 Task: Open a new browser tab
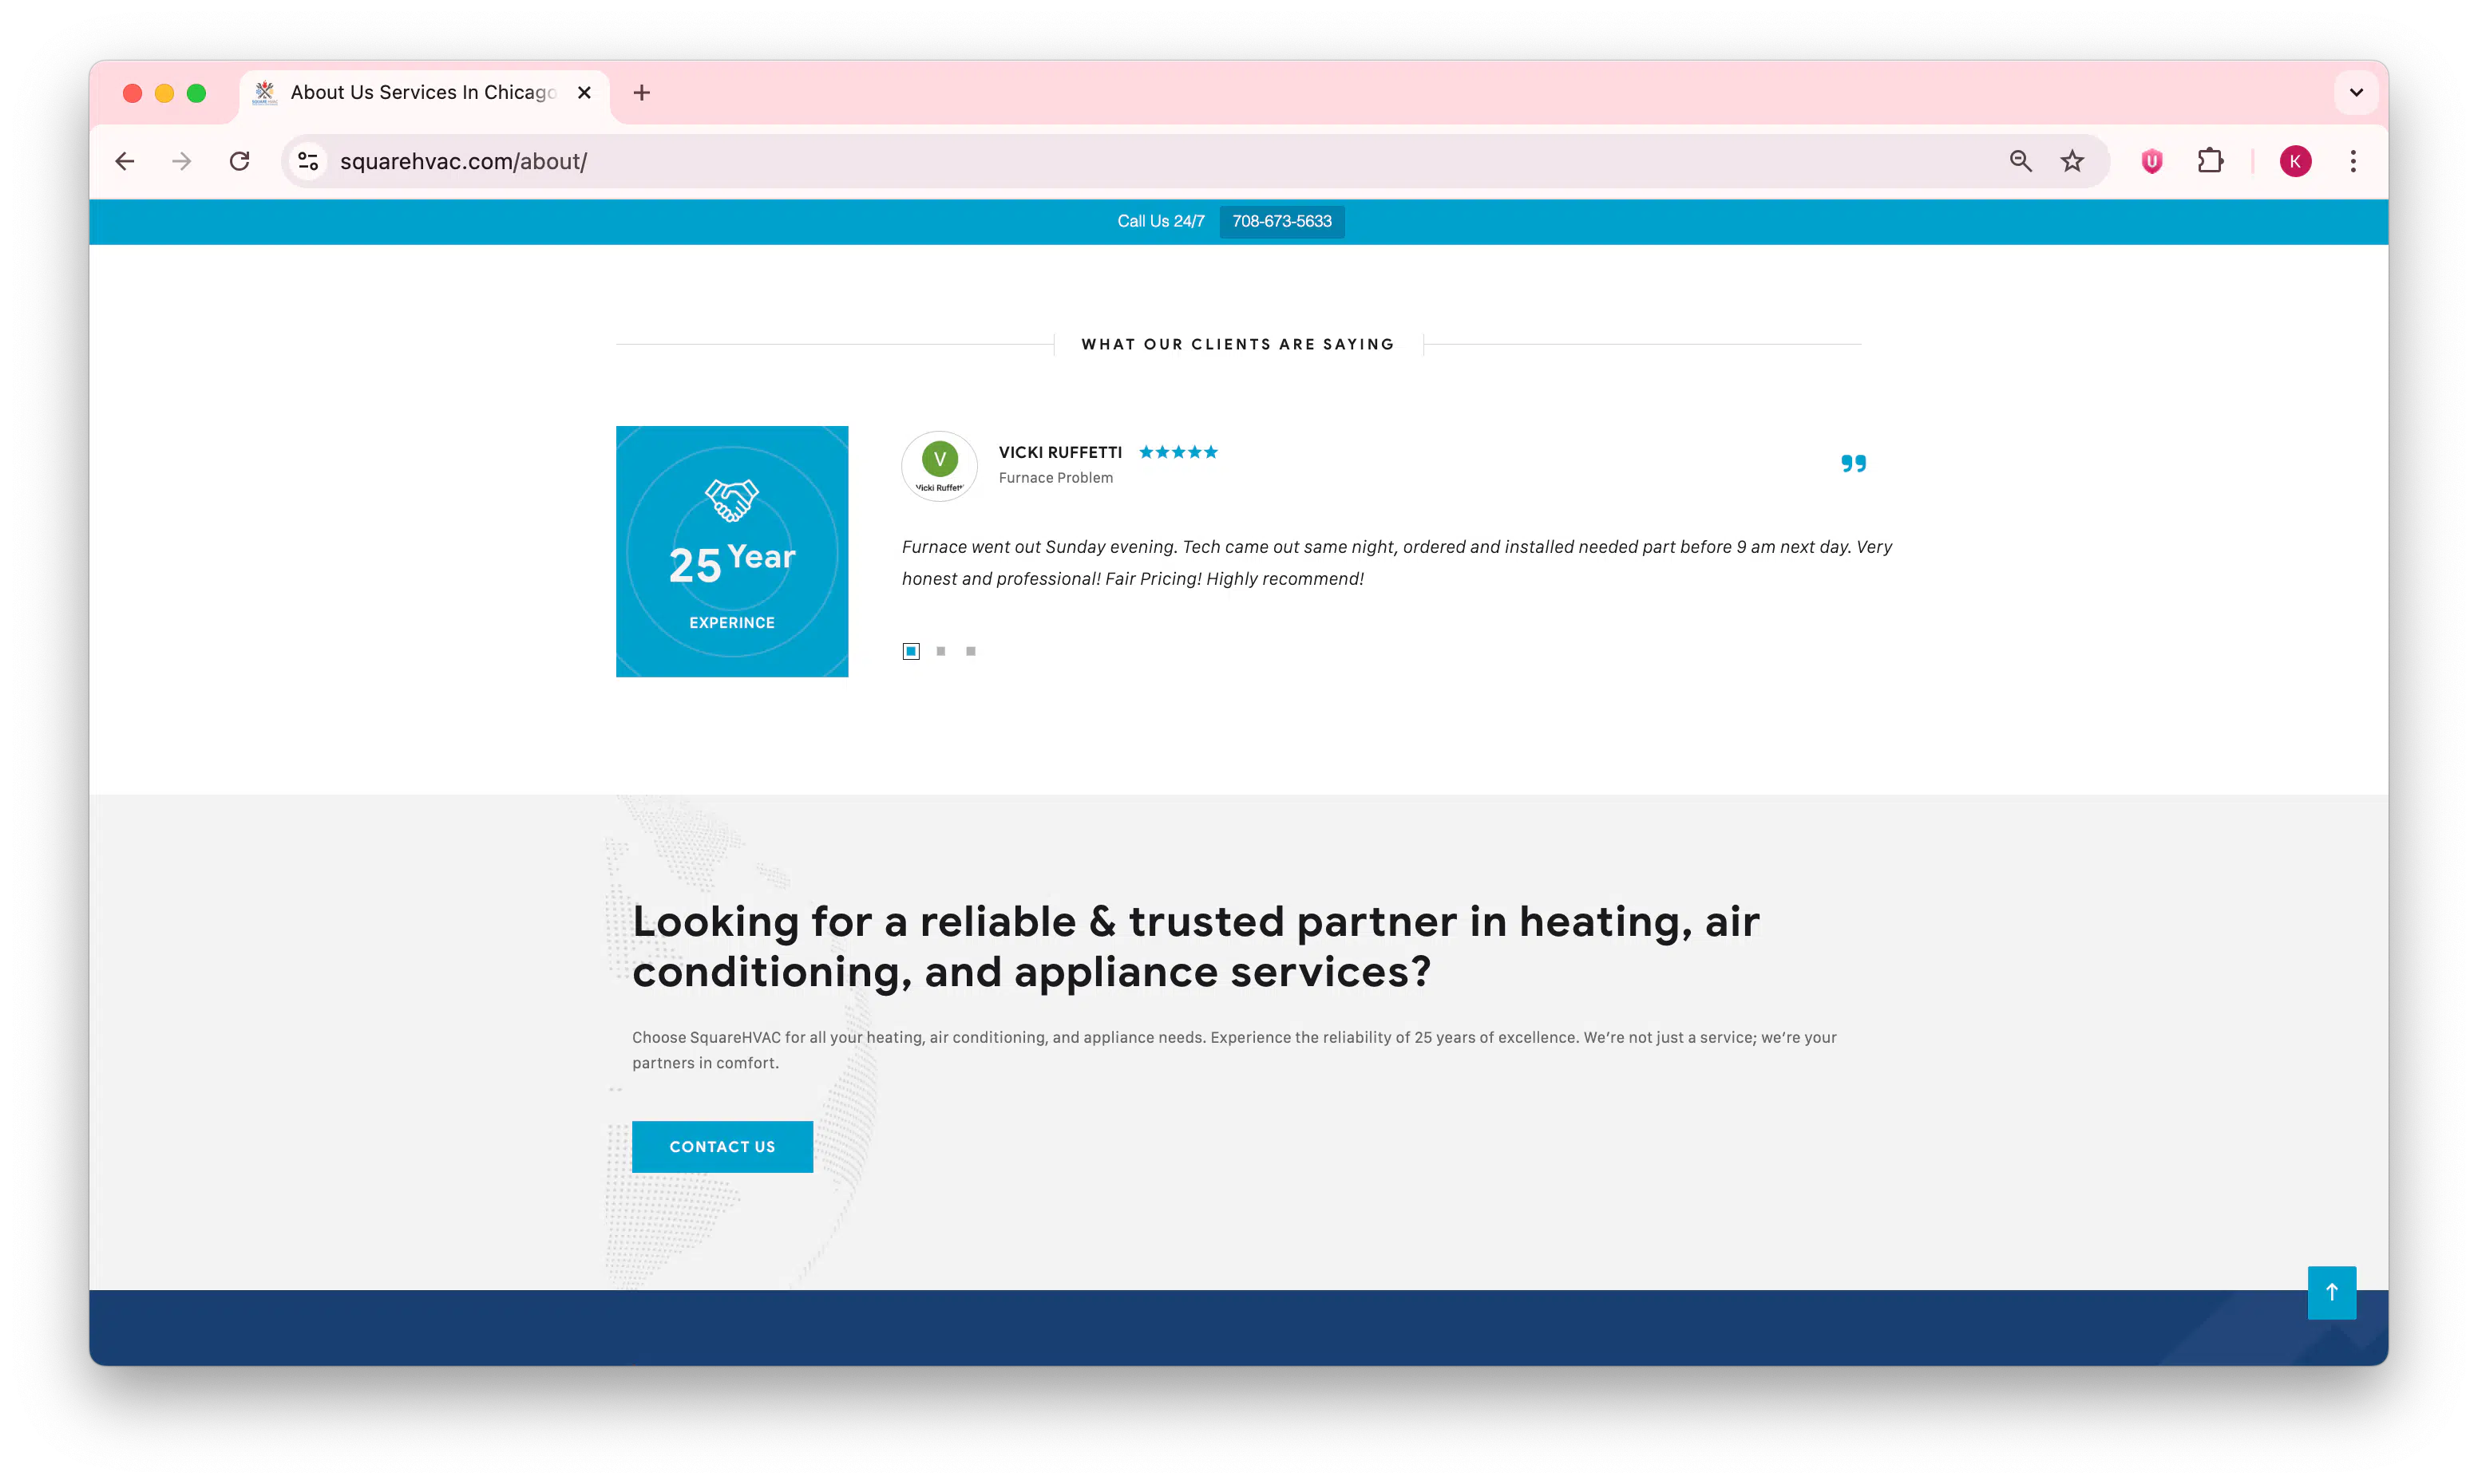point(641,92)
